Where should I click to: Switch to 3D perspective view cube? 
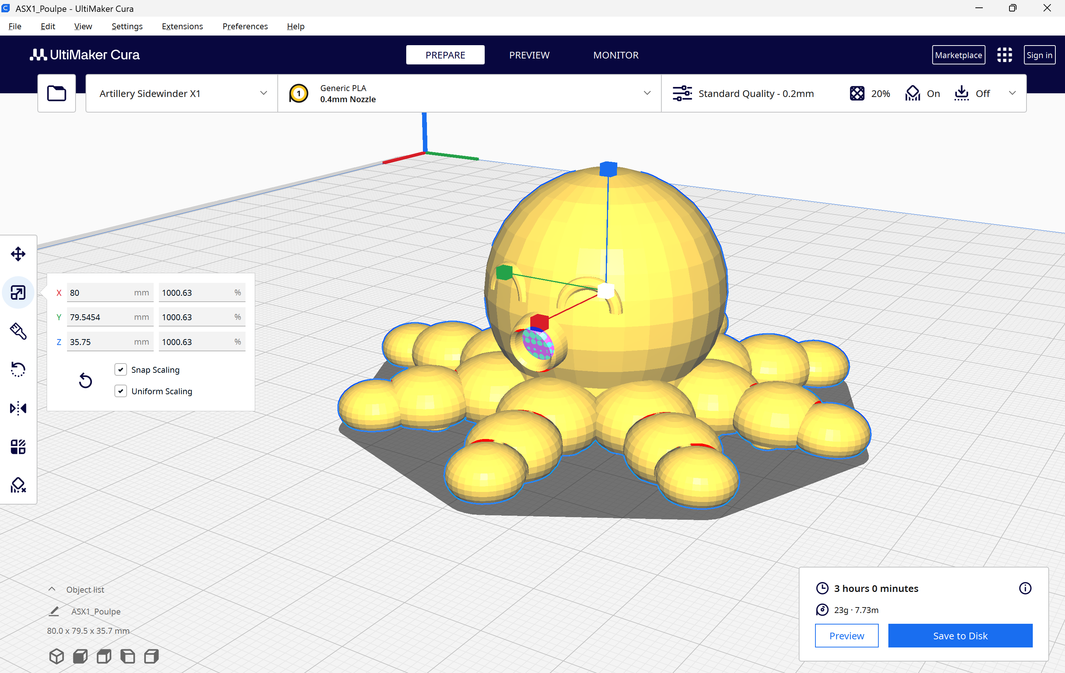[x=57, y=656]
